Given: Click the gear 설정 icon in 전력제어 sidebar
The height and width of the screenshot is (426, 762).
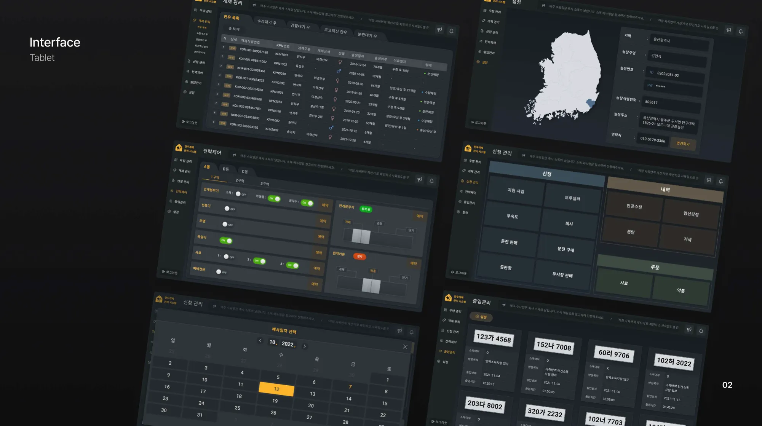Looking at the screenshot, I should tap(169, 211).
